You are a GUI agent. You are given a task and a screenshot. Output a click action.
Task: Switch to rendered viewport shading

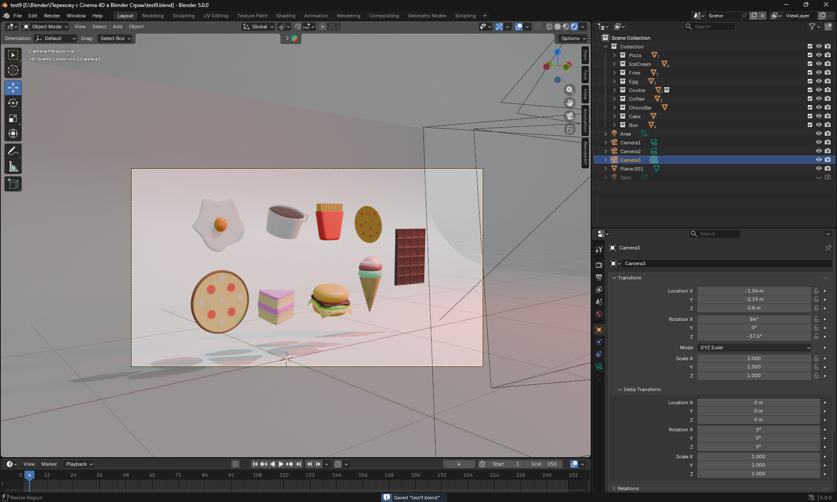574,27
